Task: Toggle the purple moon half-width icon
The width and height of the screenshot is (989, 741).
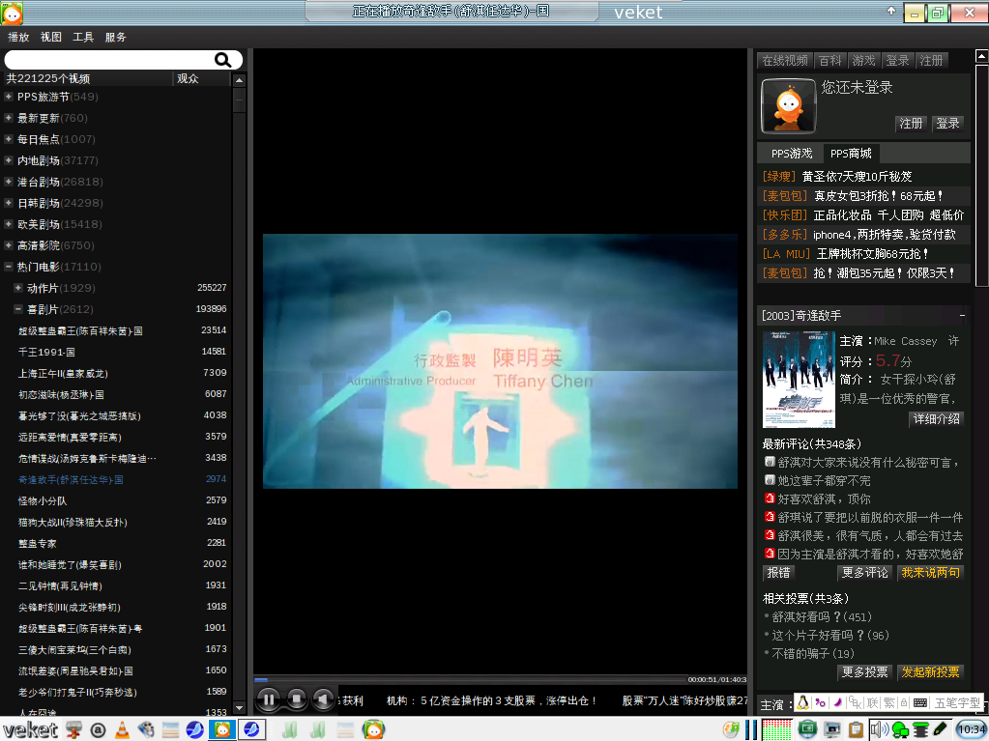Action: click(838, 702)
